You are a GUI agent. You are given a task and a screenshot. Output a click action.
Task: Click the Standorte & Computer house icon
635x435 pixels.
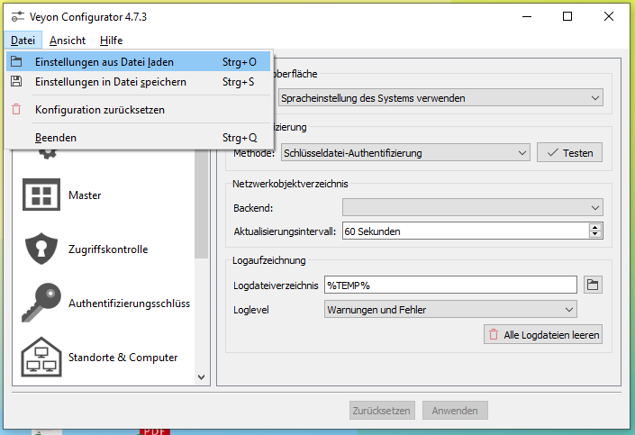[x=41, y=357]
